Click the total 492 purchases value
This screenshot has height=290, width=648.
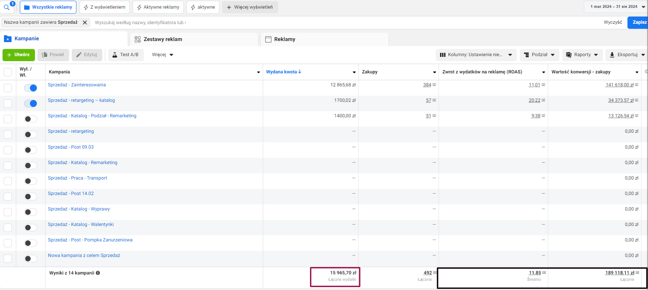click(x=428, y=273)
